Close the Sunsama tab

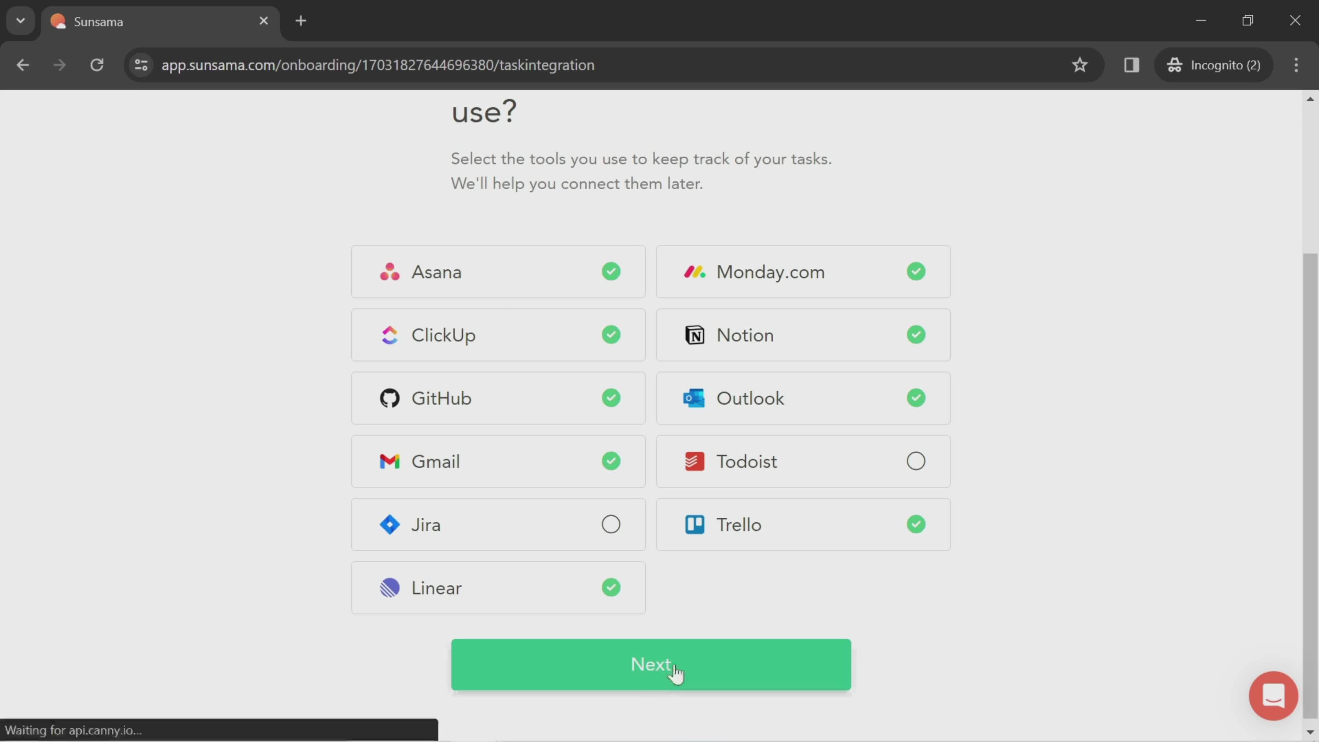pos(264,21)
